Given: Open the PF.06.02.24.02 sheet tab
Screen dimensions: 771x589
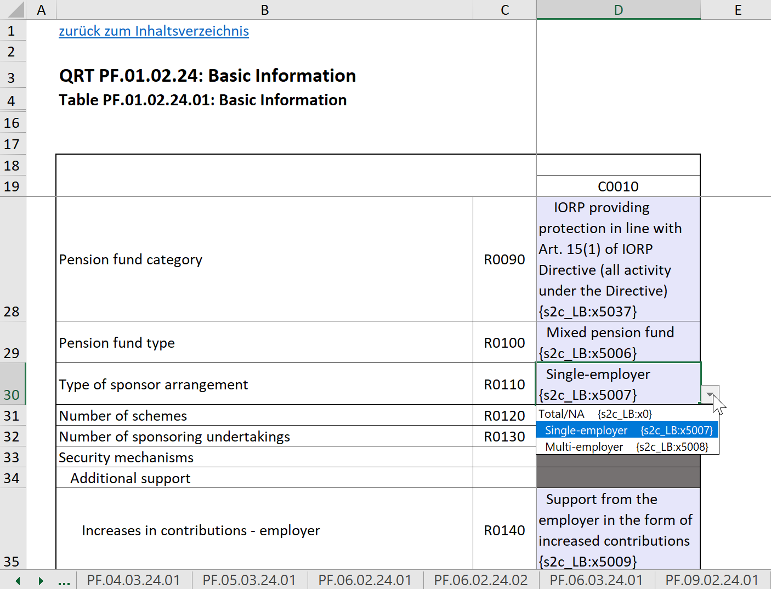Looking at the screenshot, I should 480,580.
